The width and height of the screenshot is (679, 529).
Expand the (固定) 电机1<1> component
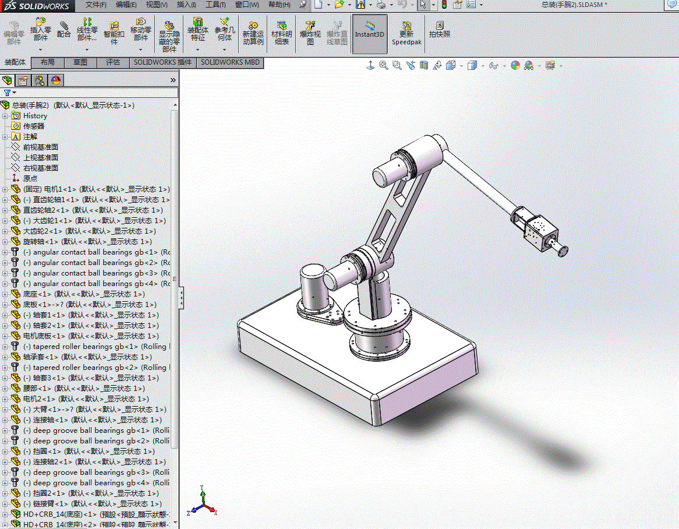coord(5,189)
